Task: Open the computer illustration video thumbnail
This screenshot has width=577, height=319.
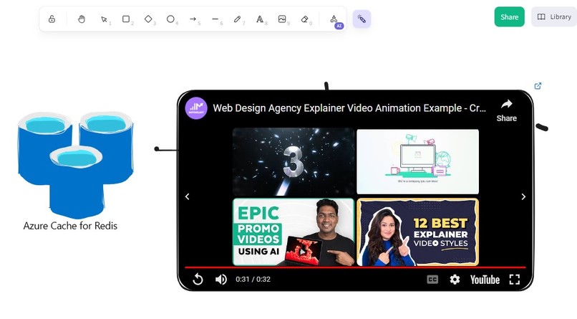Action: point(417,161)
